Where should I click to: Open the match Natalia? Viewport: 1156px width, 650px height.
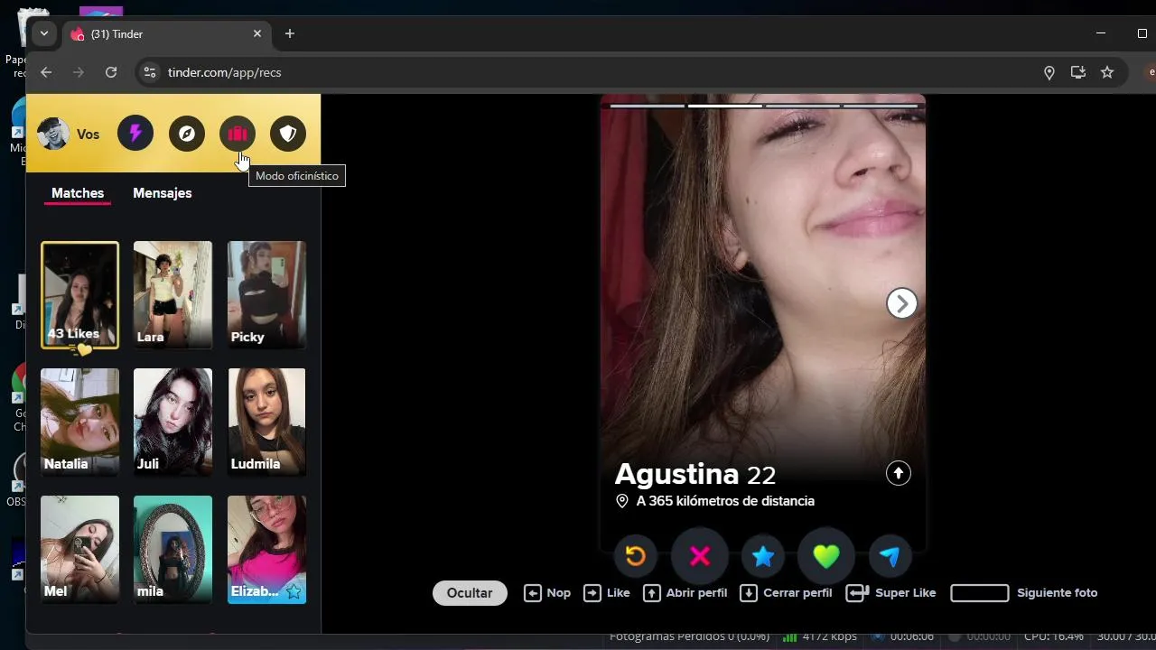click(79, 422)
